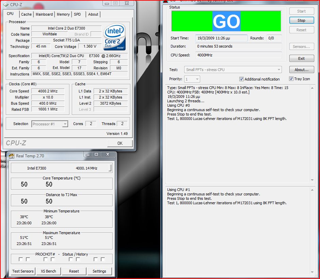Click the small button beside 4000.14 MHz
Viewport: 320px width, 279px height.
110,168
